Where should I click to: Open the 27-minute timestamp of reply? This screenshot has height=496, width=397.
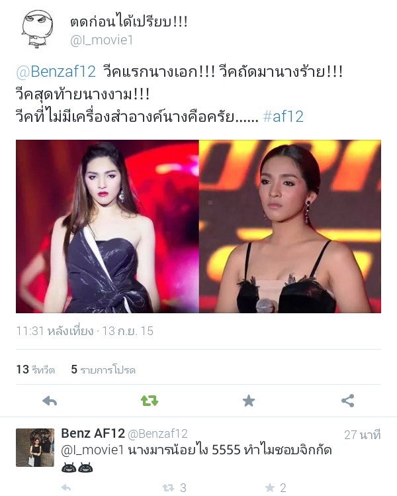pyautogui.click(x=362, y=435)
